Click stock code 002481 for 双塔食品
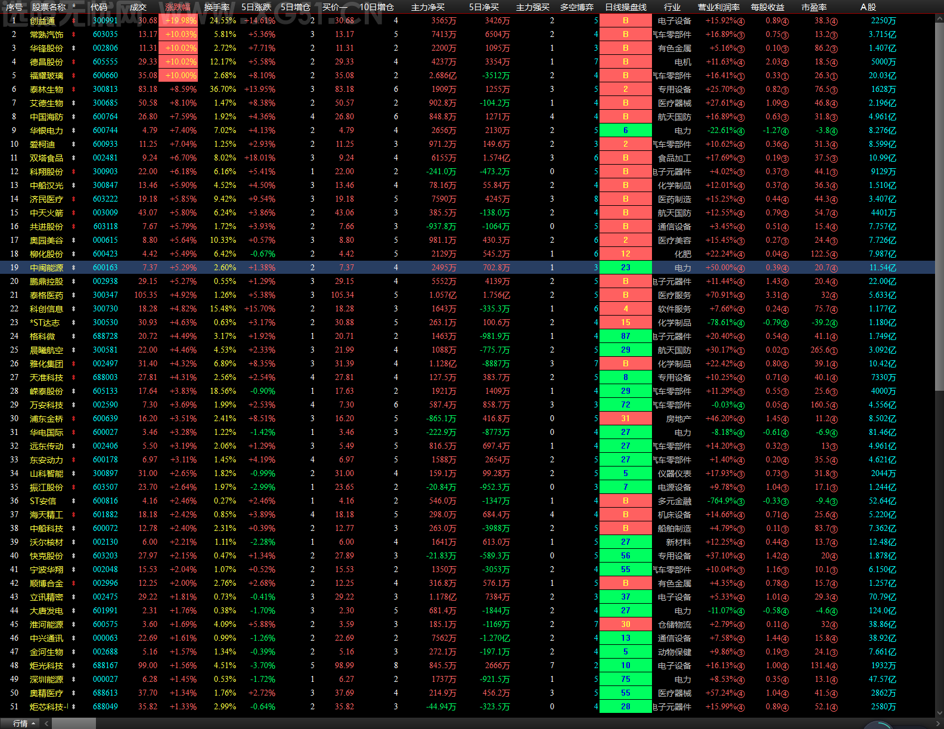944x729 pixels. tap(105, 158)
